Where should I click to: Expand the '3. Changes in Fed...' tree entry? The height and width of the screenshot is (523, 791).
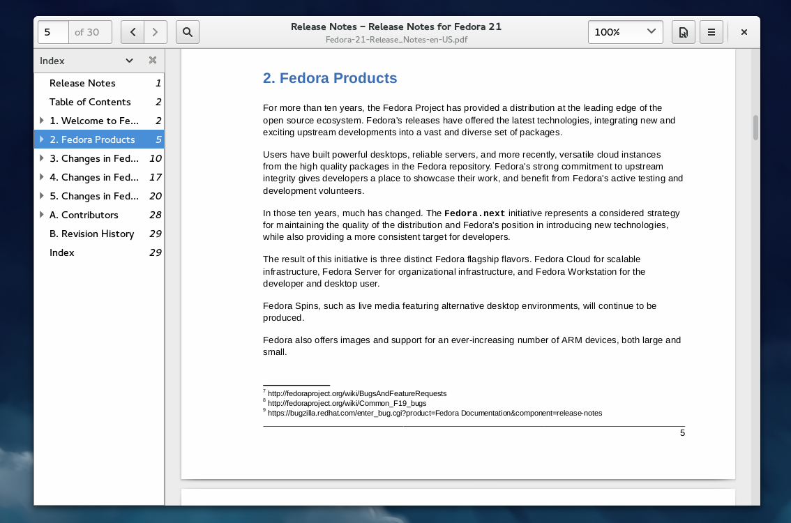point(42,158)
